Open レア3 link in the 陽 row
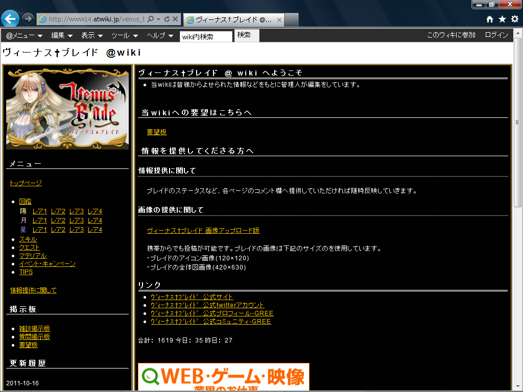Screen dimensions: 523x392 pos(77,211)
